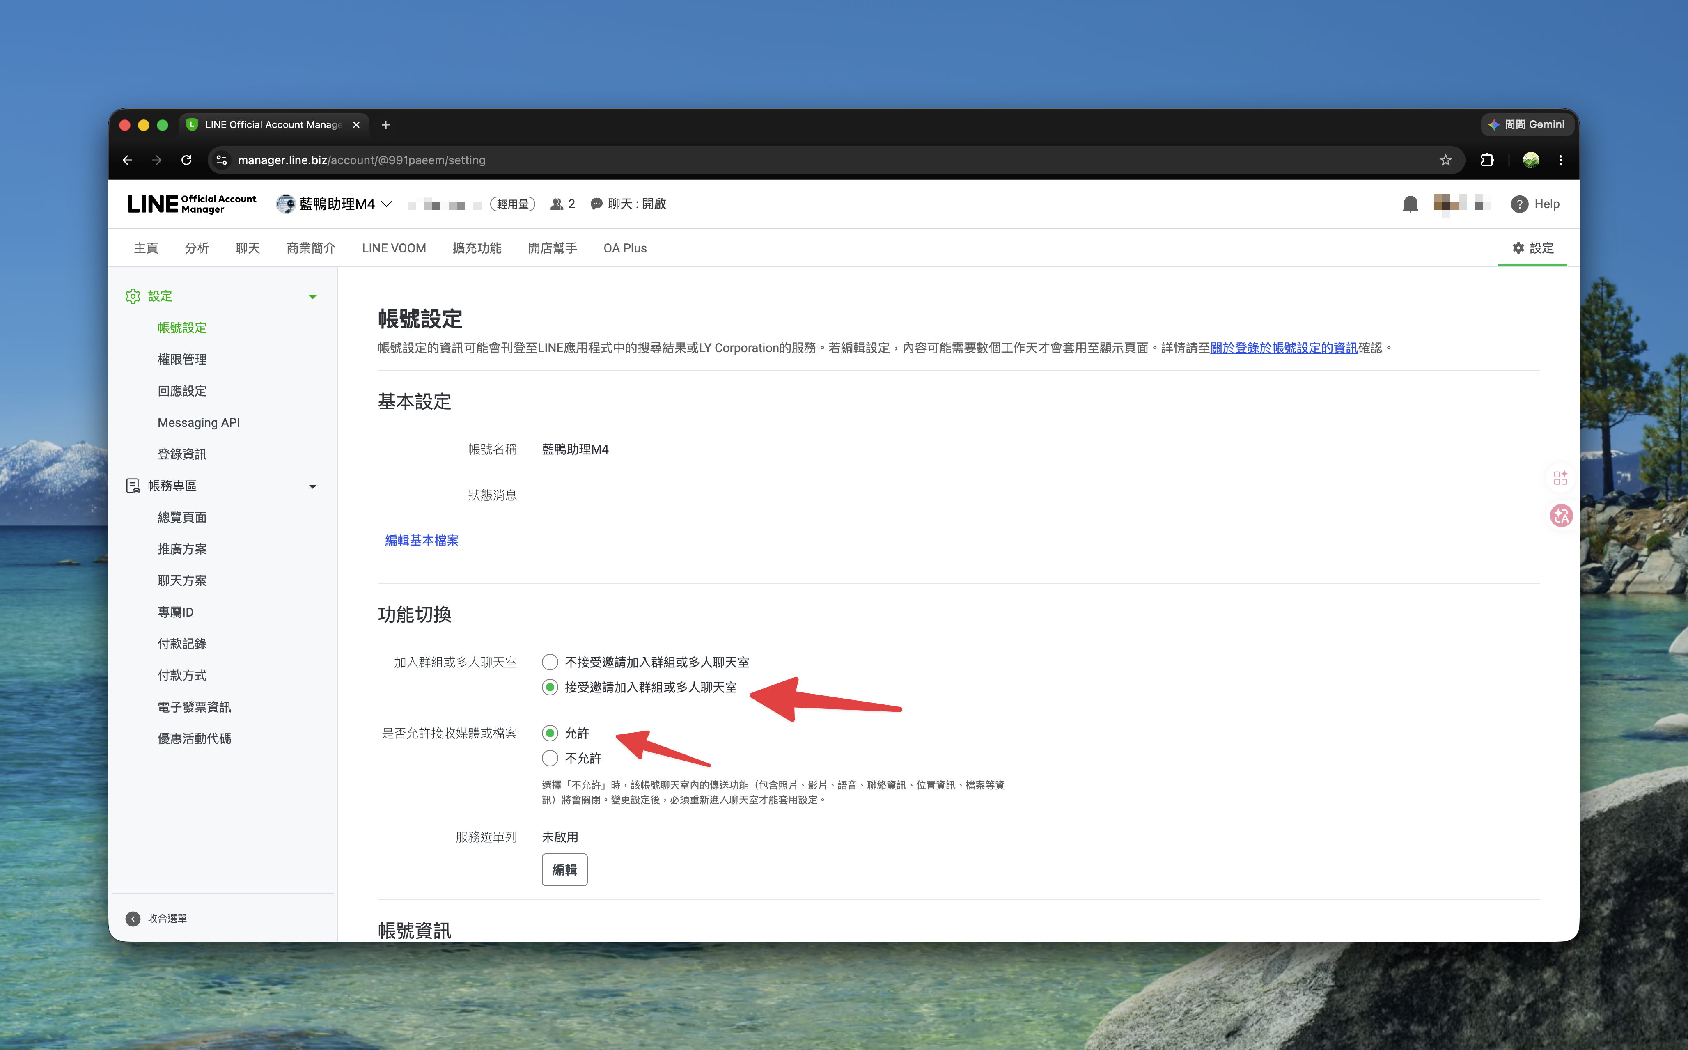The width and height of the screenshot is (1688, 1050).
Task: Open 優惠活動代碼 in sidebar
Action: (195, 739)
